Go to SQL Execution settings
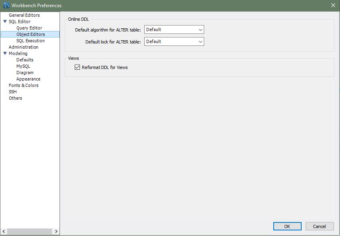This screenshot has height=236, width=340. (x=30, y=41)
